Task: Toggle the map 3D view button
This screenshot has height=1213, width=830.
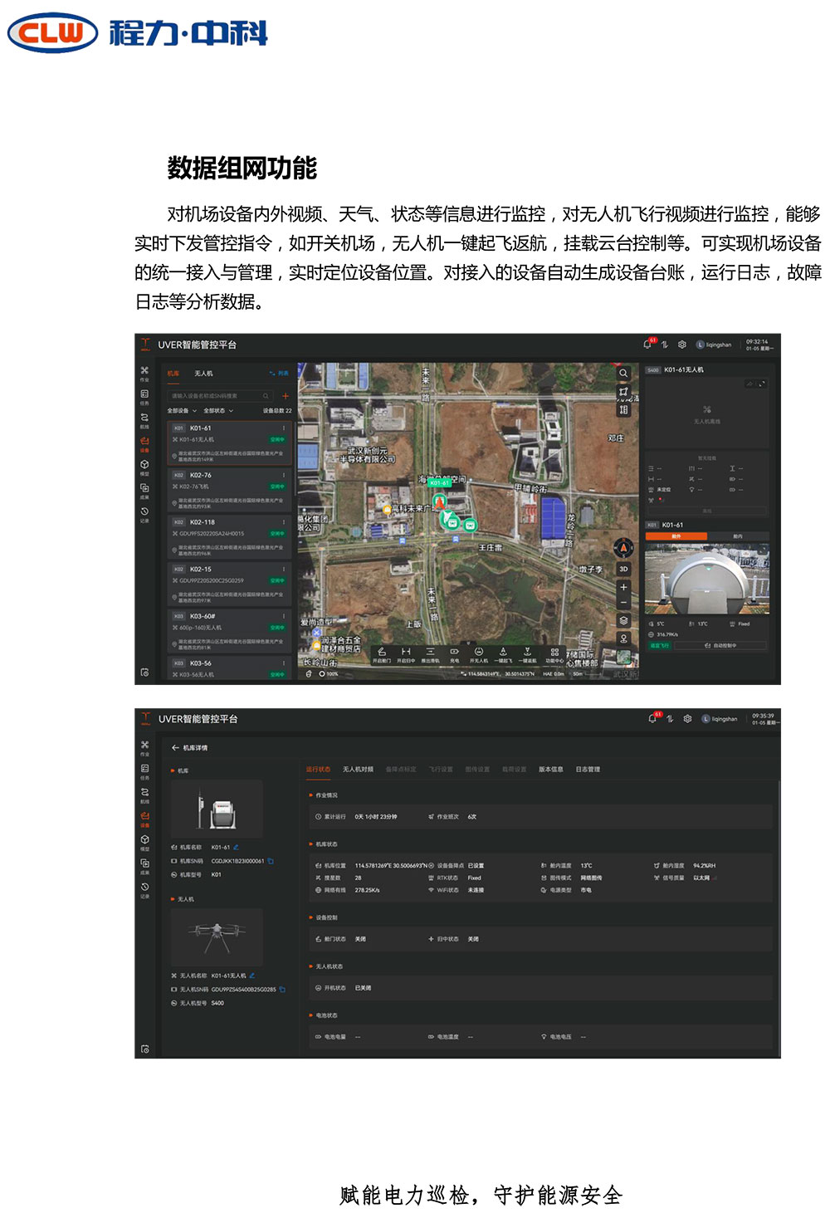Action: tap(623, 569)
